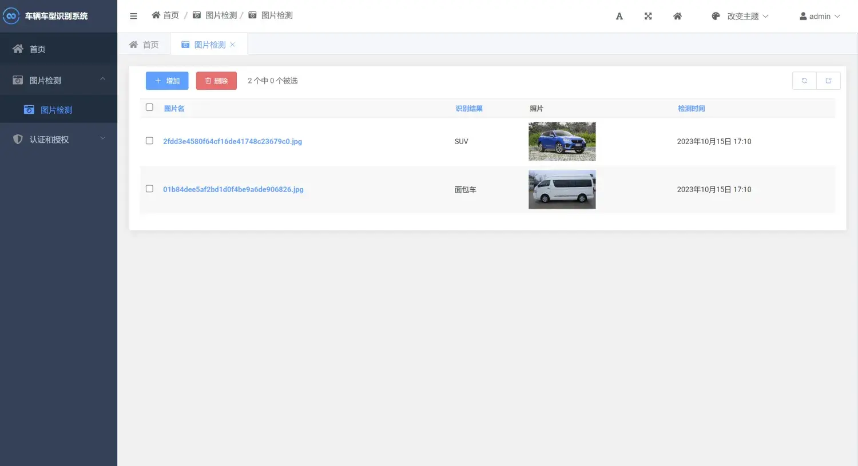The height and width of the screenshot is (466, 858).
Task: Click the 删除 delete button
Action: tap(216, 81)
